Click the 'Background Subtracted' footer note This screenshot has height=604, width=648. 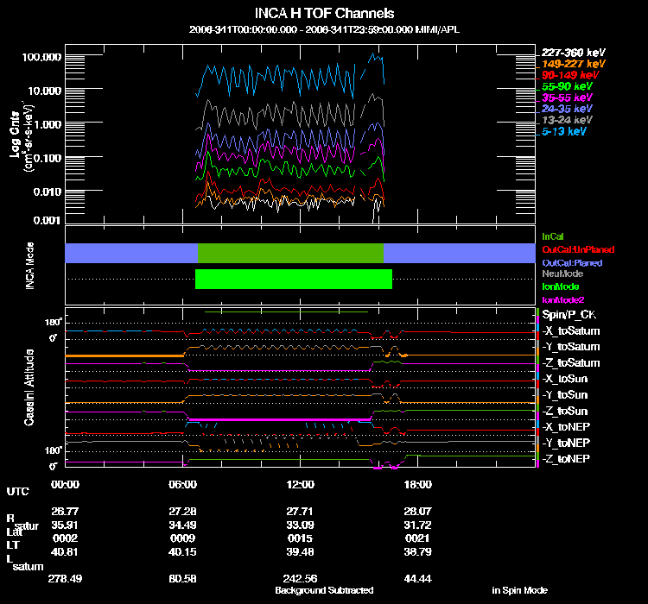324,590
